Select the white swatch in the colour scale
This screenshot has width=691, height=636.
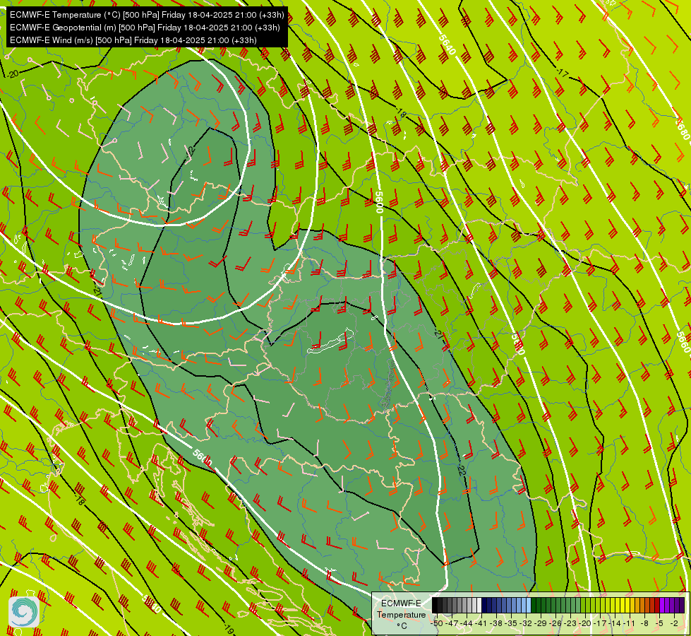pyautogui.click(x=479, y=605)
